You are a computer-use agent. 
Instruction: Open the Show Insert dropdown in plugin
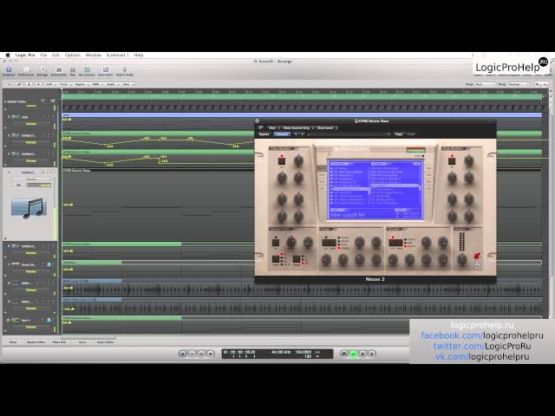pyautogui.click(x=326, y=127)
